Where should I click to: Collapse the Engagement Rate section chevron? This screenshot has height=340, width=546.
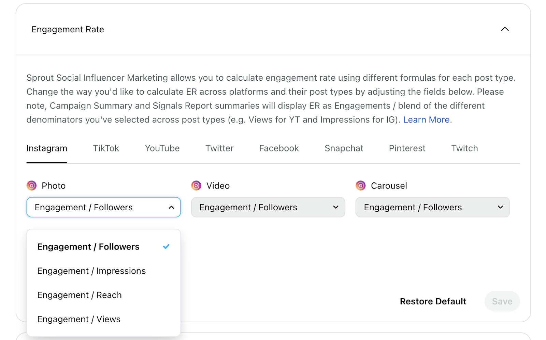pyautogui.click(x=505, y=29)
